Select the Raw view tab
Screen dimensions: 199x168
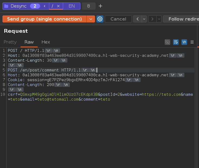pyautogui.click(x=29, y=42)
